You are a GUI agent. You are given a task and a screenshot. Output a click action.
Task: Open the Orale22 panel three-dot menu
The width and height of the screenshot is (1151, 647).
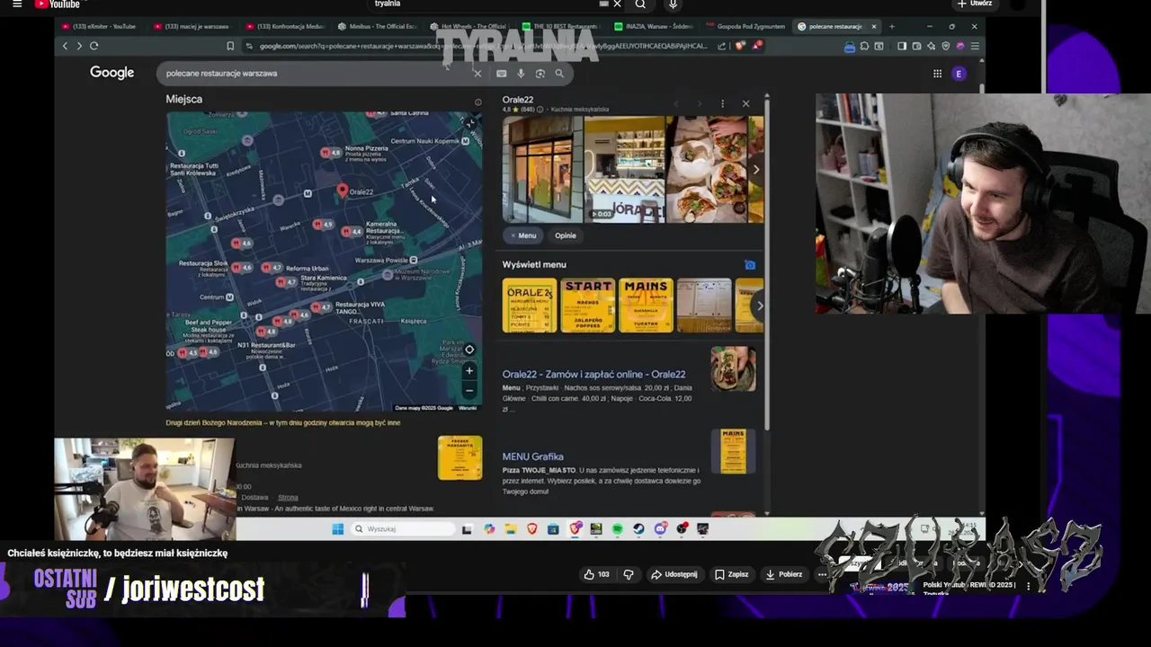(722, 103)
